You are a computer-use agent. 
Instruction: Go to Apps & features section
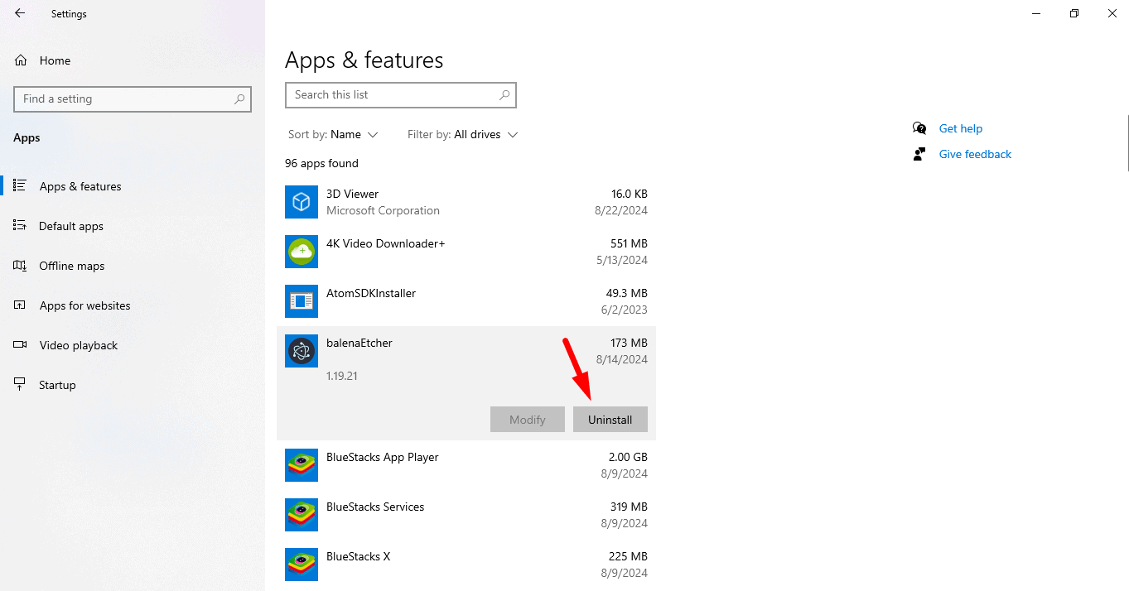pyautogui.click(x=133, y=186)
